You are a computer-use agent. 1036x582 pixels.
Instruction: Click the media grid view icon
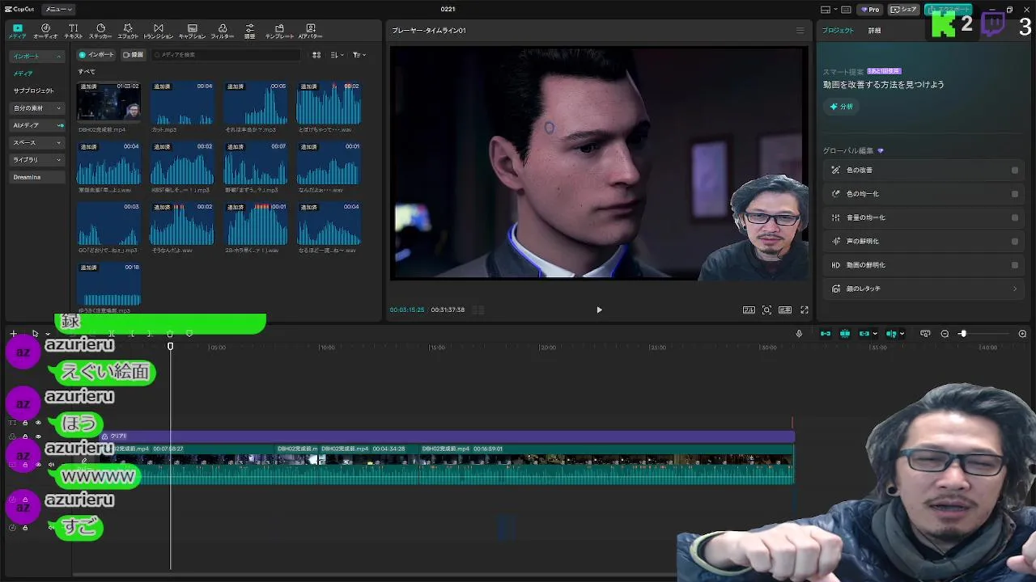(x=316, y=55)
